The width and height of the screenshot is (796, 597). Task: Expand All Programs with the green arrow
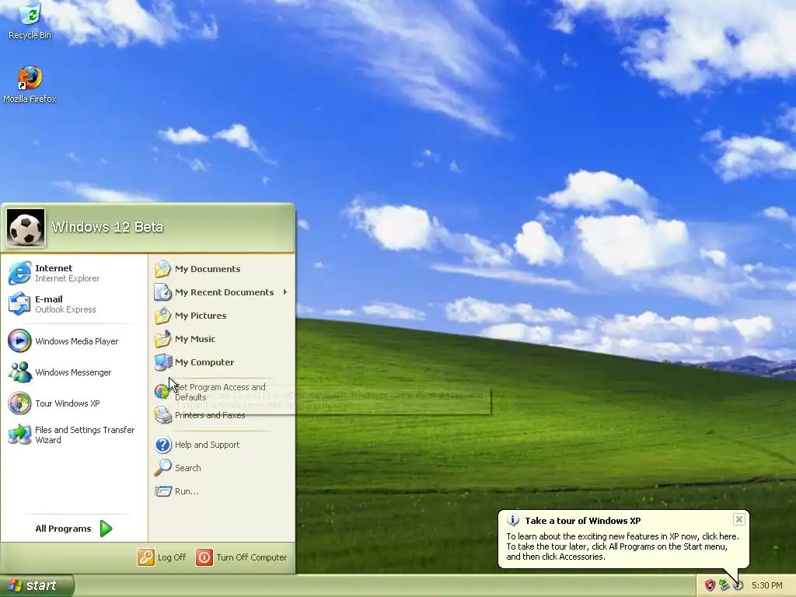106,529
